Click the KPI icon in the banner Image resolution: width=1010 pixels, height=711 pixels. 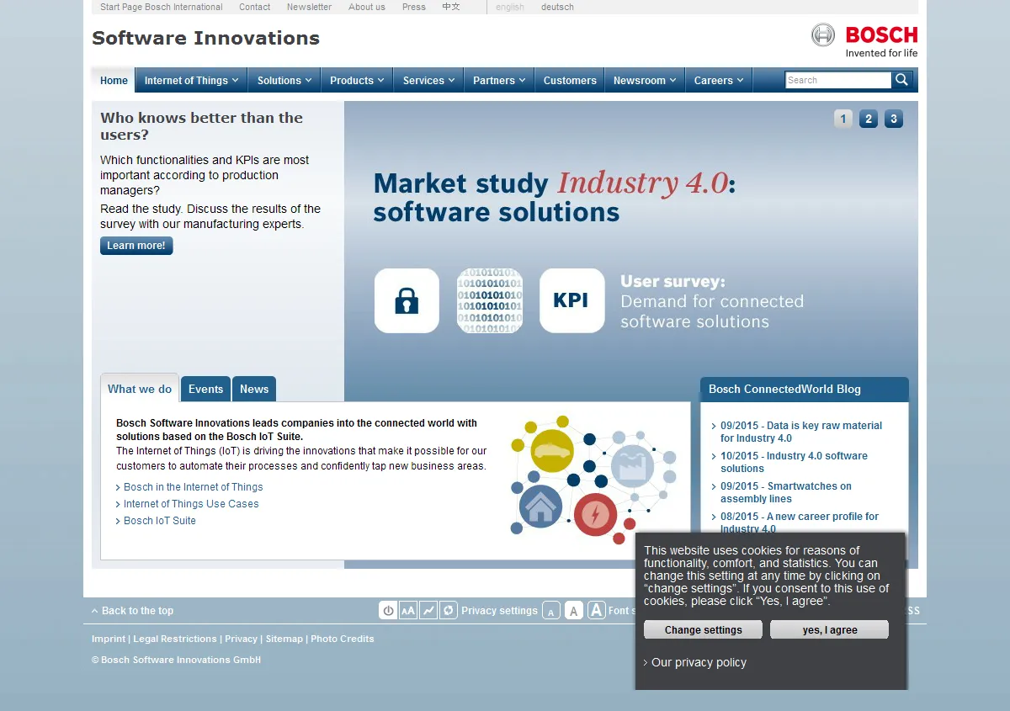(x=571, y=300)
